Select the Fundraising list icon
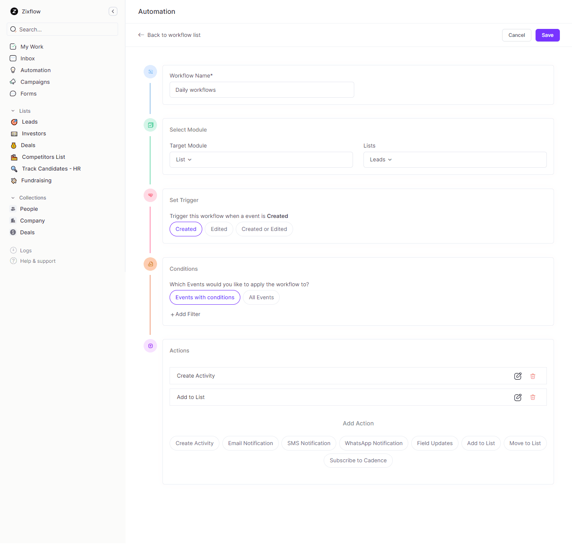 [x=14, y=181]
